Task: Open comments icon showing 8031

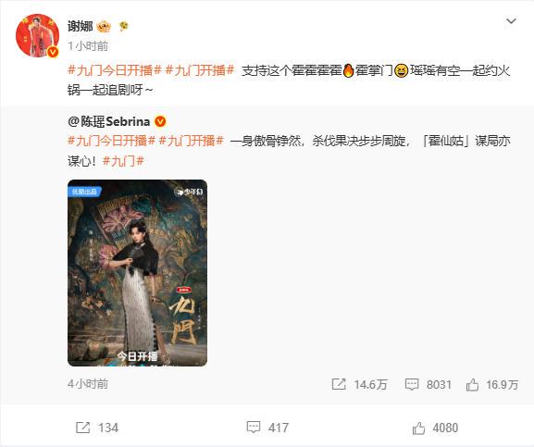Action: point(412,384)
